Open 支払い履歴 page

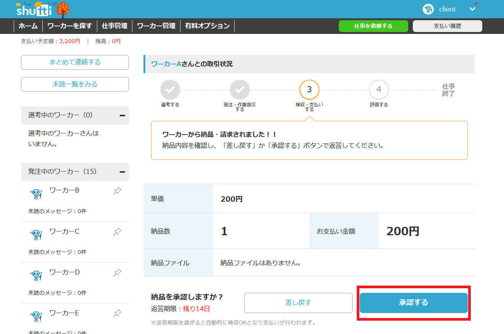pos(448,26)
